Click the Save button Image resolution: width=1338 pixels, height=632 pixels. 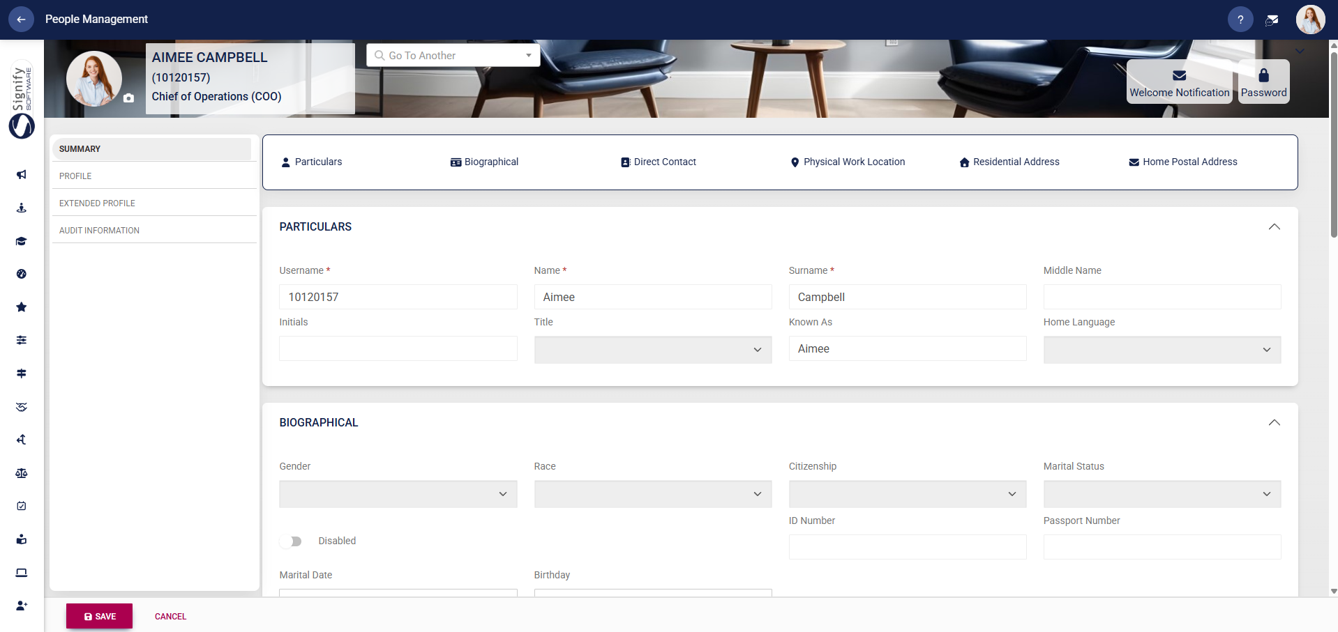[x=98, y=616]
